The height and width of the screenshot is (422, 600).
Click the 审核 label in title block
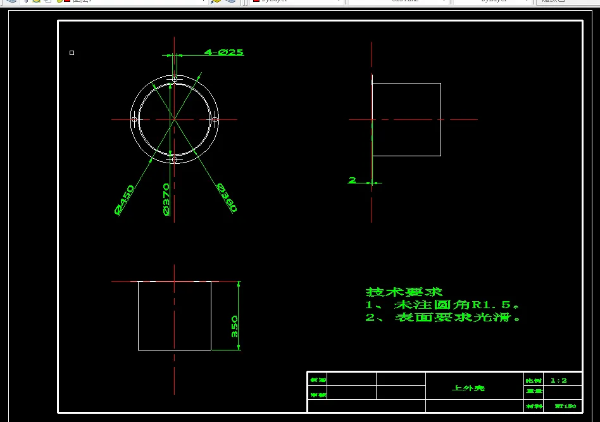click(x=318, y=394)
